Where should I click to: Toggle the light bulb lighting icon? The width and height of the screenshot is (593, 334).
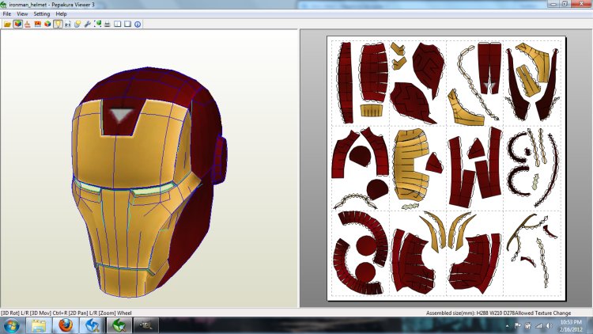(58, 24)
